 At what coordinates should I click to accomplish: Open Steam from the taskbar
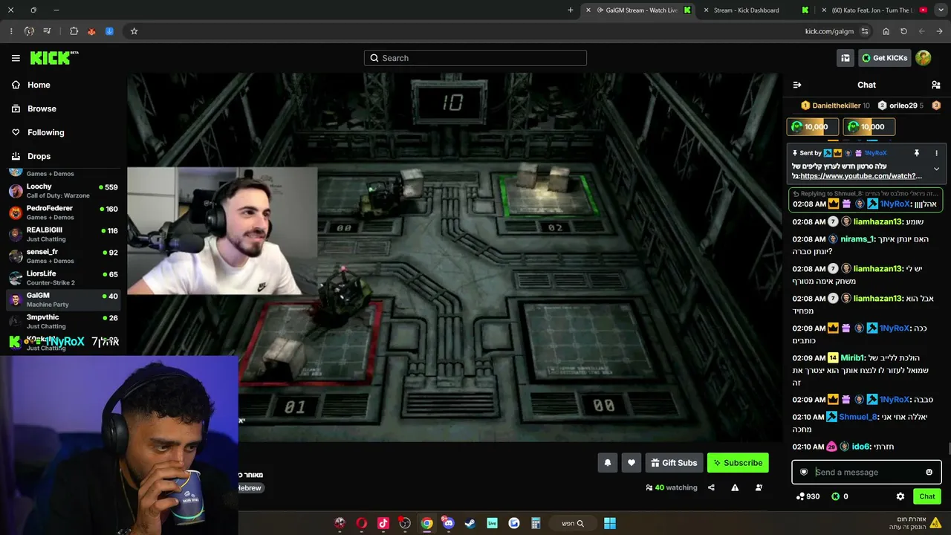pos(470,523)
